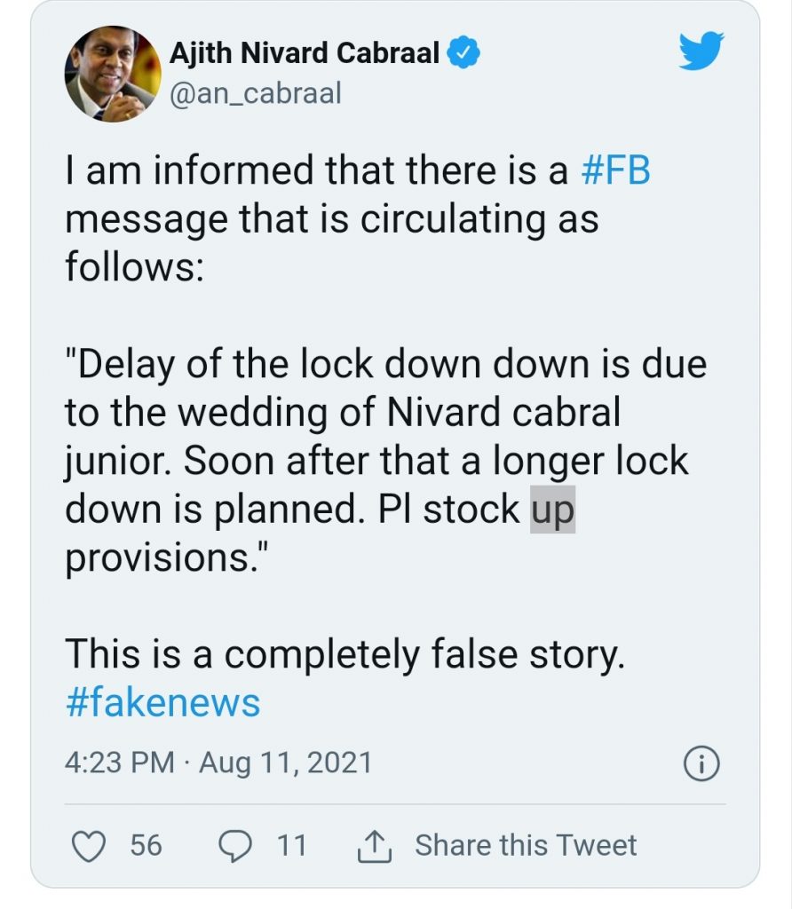Click the "completely false story" sentence
This screenshot has width=792, height=909.
pos(345,654)
